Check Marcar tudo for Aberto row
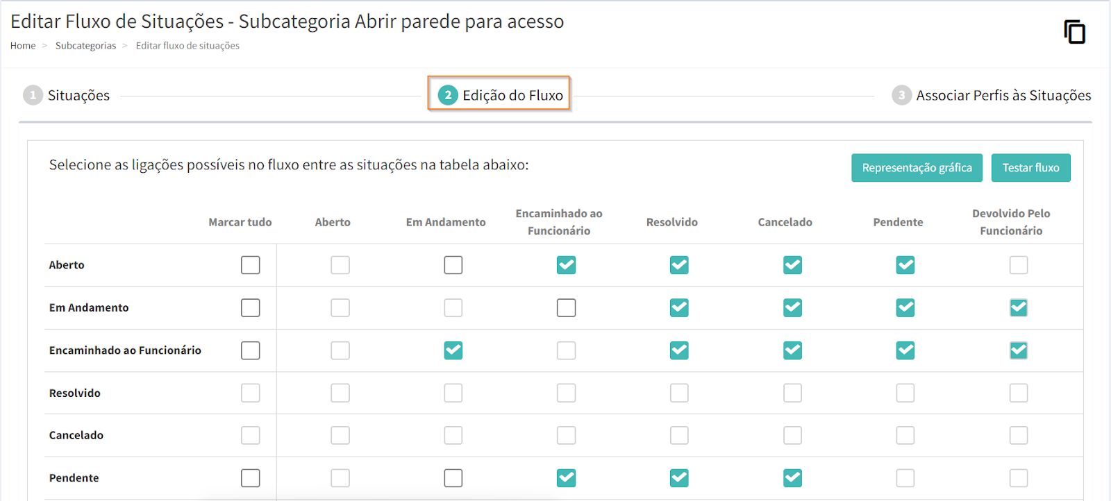Screen dimensions: 1111x501 (250, 265)
